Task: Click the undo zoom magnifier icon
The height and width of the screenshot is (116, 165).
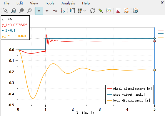Action: 29,11
